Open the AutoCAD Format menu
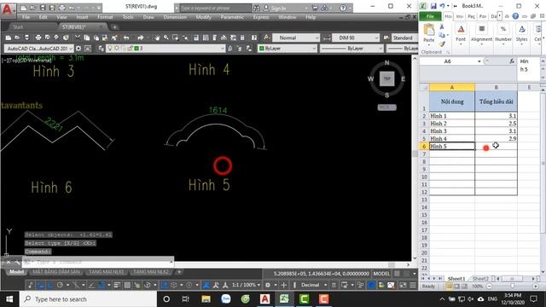The width and height of the screenshot is (546, 307). tap(105, 17)
